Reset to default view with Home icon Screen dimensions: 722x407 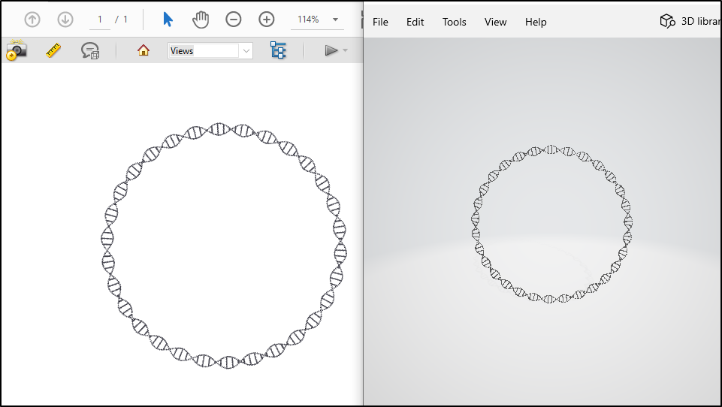(143, 50)
